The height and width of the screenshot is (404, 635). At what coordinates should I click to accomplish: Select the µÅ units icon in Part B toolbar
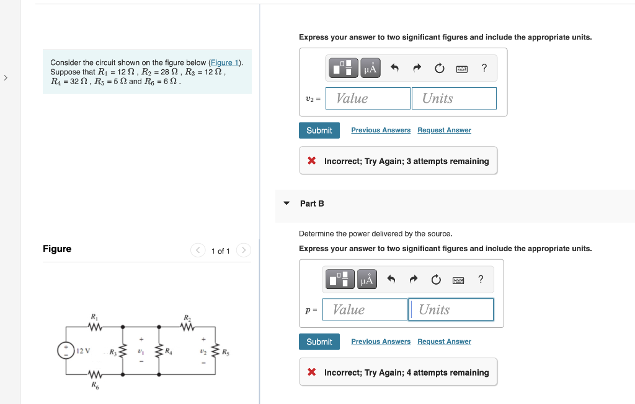click(x=366, y=279)
